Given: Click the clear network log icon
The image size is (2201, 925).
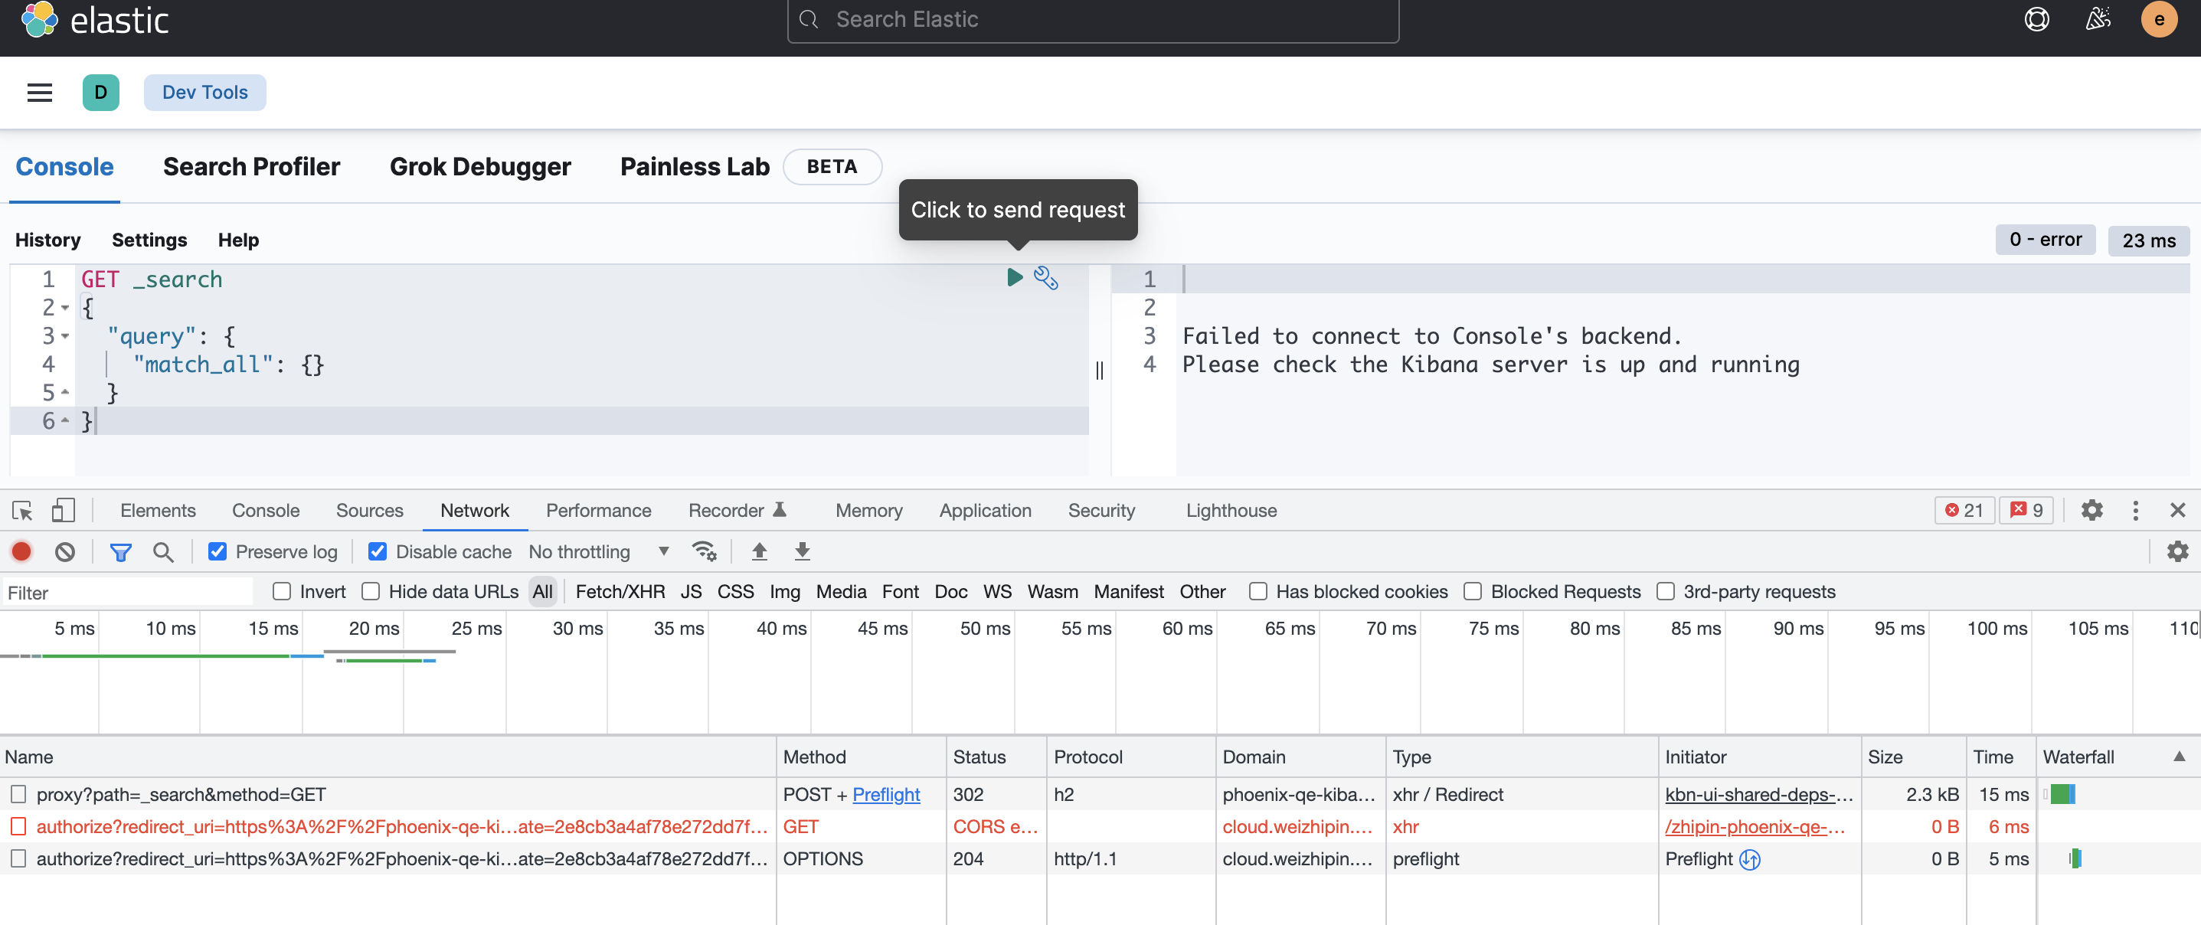Looking at the screenshot, I should coord(64,551).
